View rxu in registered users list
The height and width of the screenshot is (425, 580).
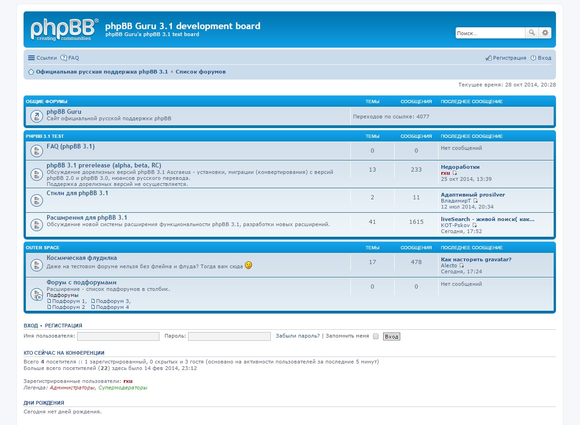[x=128, y=381]
